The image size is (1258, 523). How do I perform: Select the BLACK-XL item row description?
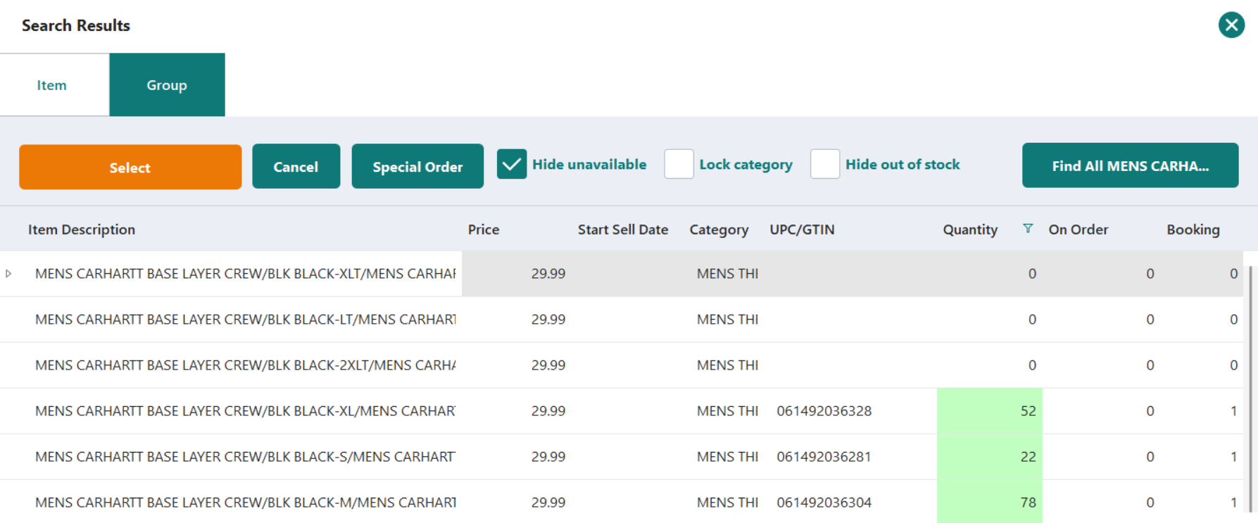click(x=246, y=411)
